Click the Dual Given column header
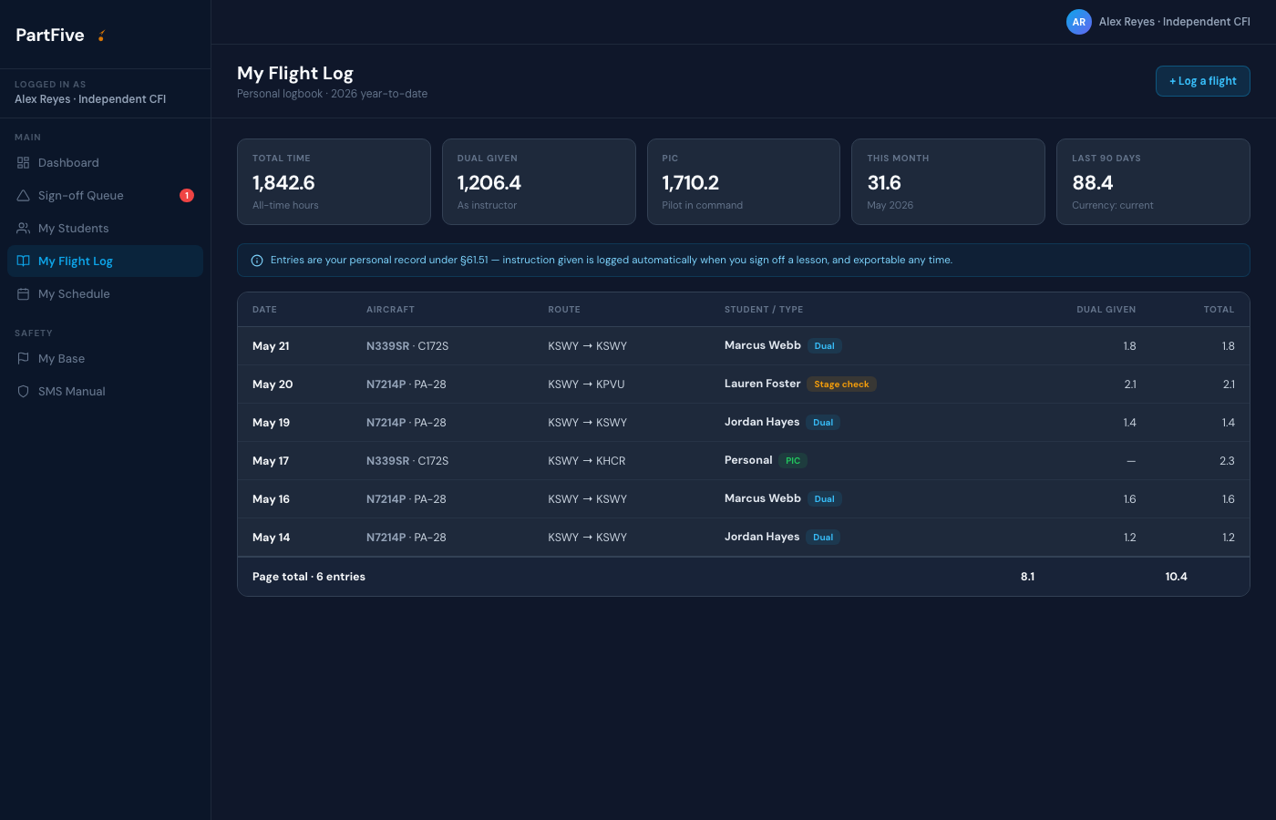Image resolution: width=1276 pixels, height=820 pixels. [1106, 310]
